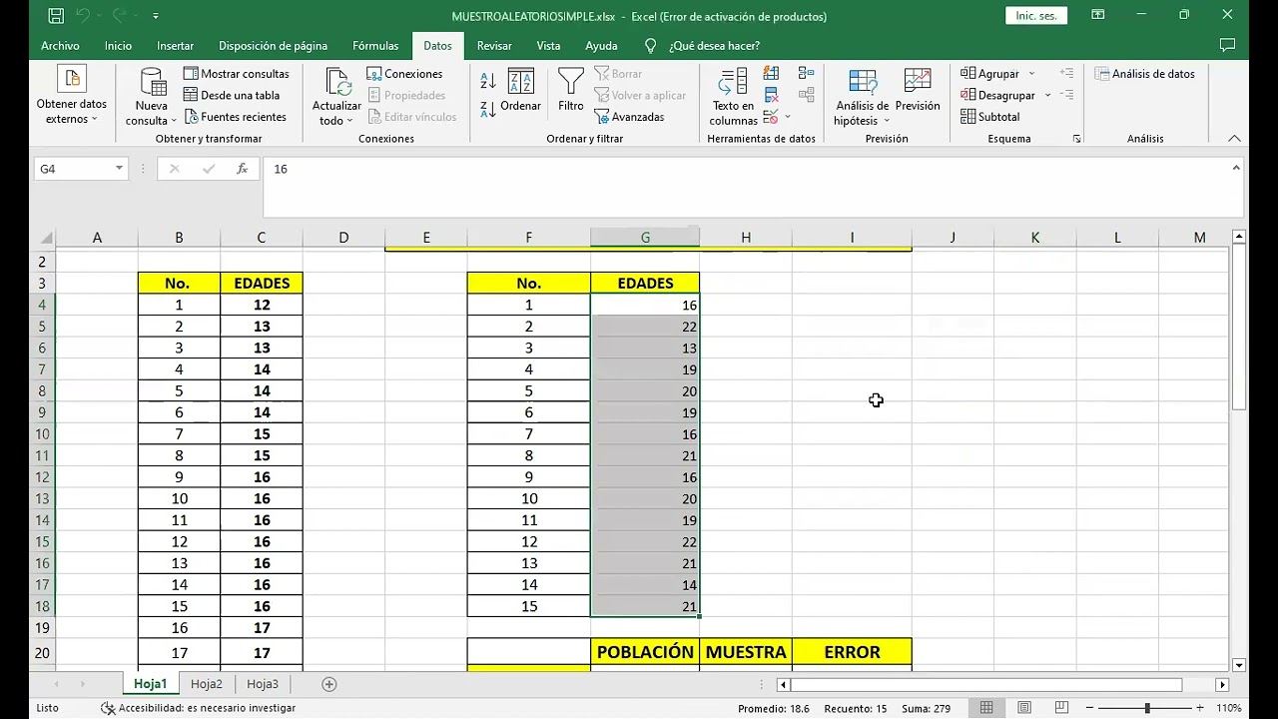The height and width of the screenshot is (719, 1278).
Task: Click the Insert Function fx icon
Action: (x=242, y=169)
